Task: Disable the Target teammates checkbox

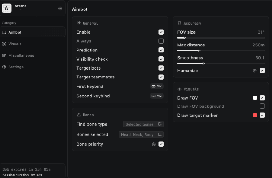Action: (x=161, y=77)
